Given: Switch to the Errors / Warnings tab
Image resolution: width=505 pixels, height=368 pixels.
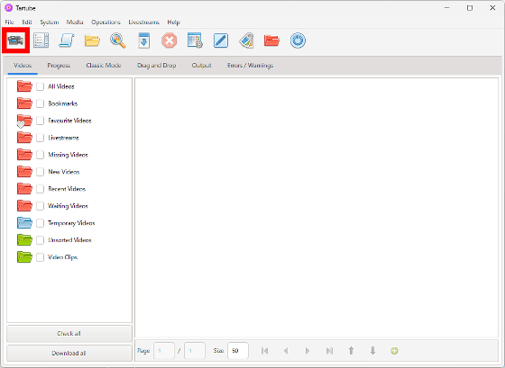Looking at the screenshot, I should (251, 66).
